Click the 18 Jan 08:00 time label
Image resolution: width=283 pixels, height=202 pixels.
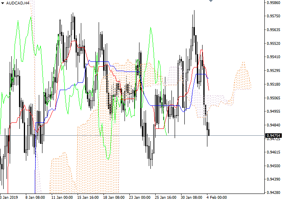point(114,198)
